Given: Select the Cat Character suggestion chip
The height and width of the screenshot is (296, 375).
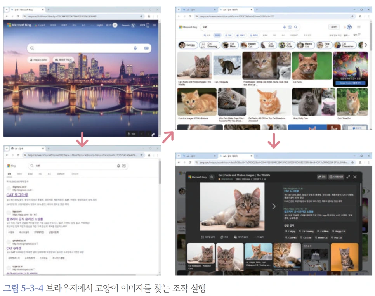Looking at the screenshot, I should click(x=345, y=45).
